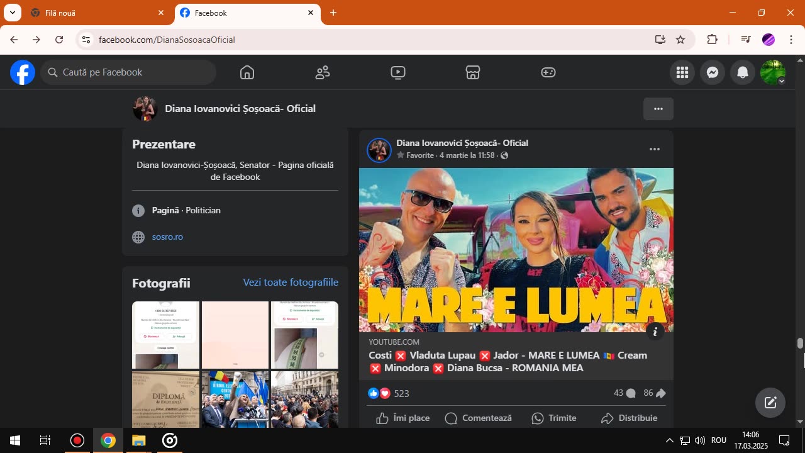Open the notifications bell icon

click(743, 72)
